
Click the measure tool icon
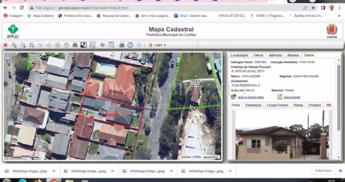75,45
